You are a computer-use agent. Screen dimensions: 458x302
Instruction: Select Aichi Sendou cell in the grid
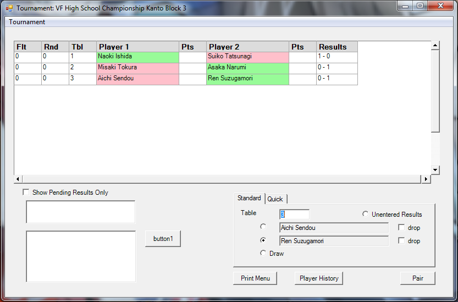tap(137, 80)
